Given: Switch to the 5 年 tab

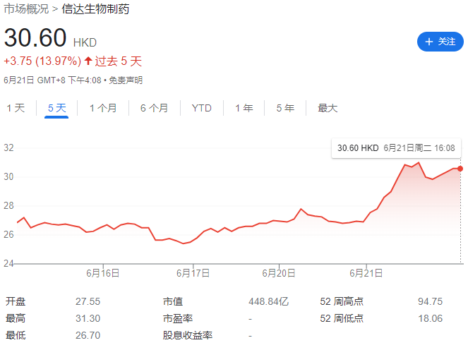Looking at the screenshot, I should click(x=285, y=108).
